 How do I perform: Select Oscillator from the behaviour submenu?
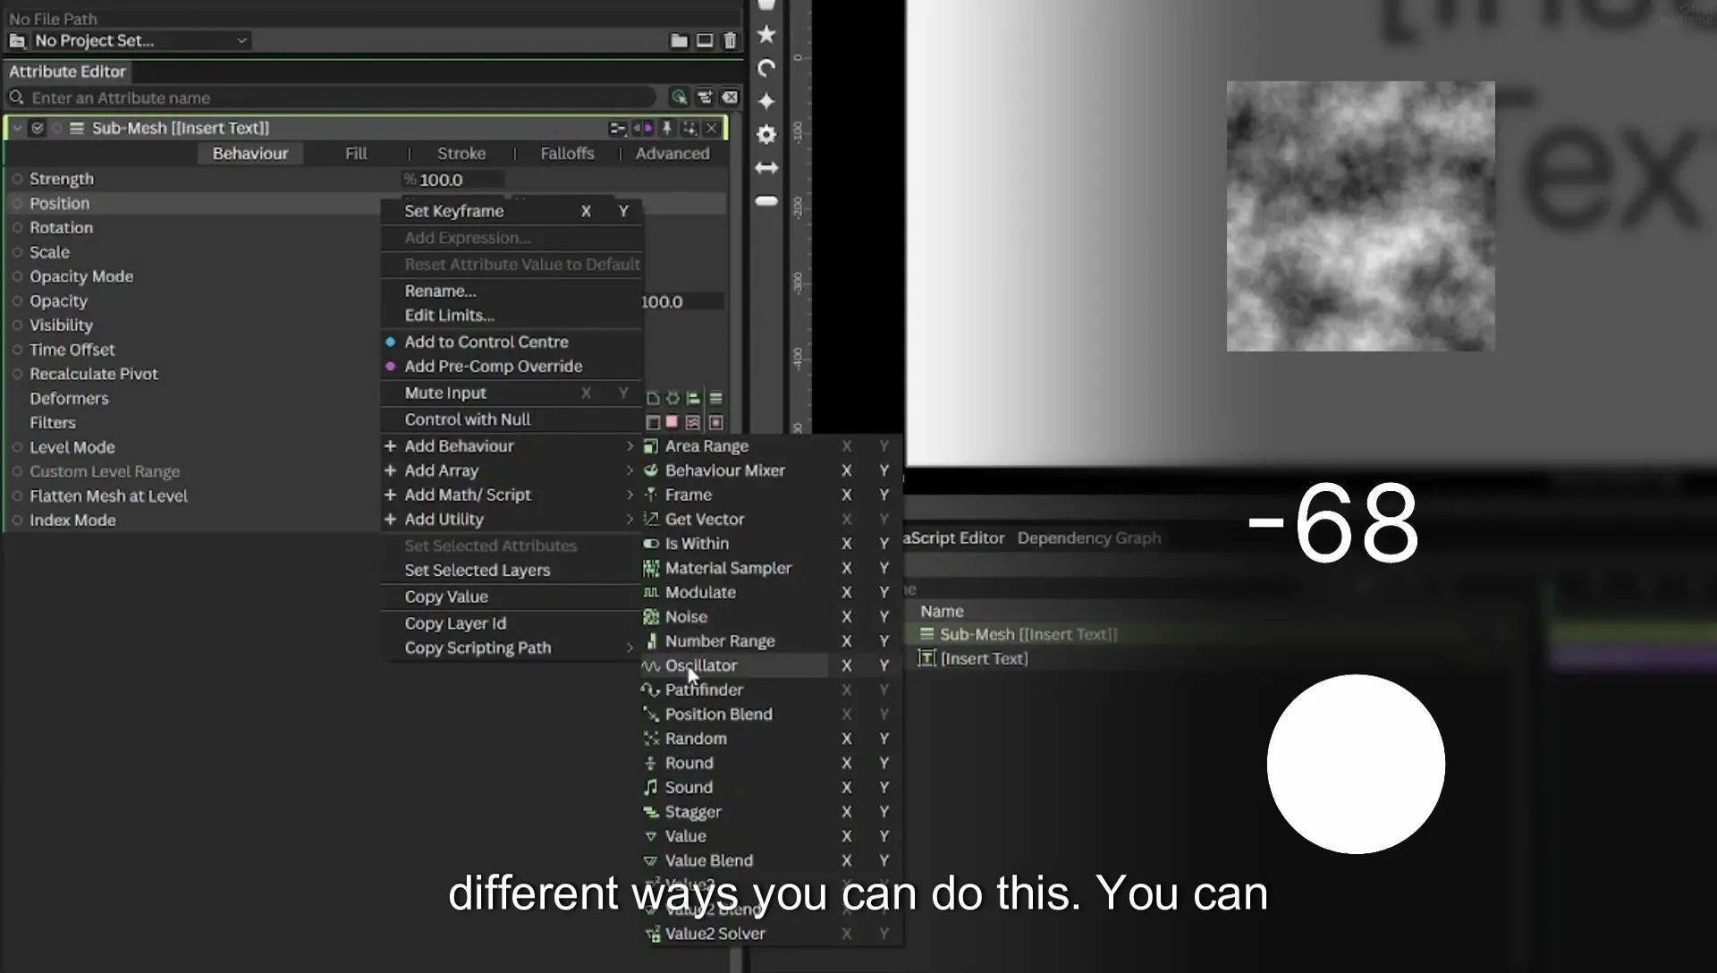(701, 666)
